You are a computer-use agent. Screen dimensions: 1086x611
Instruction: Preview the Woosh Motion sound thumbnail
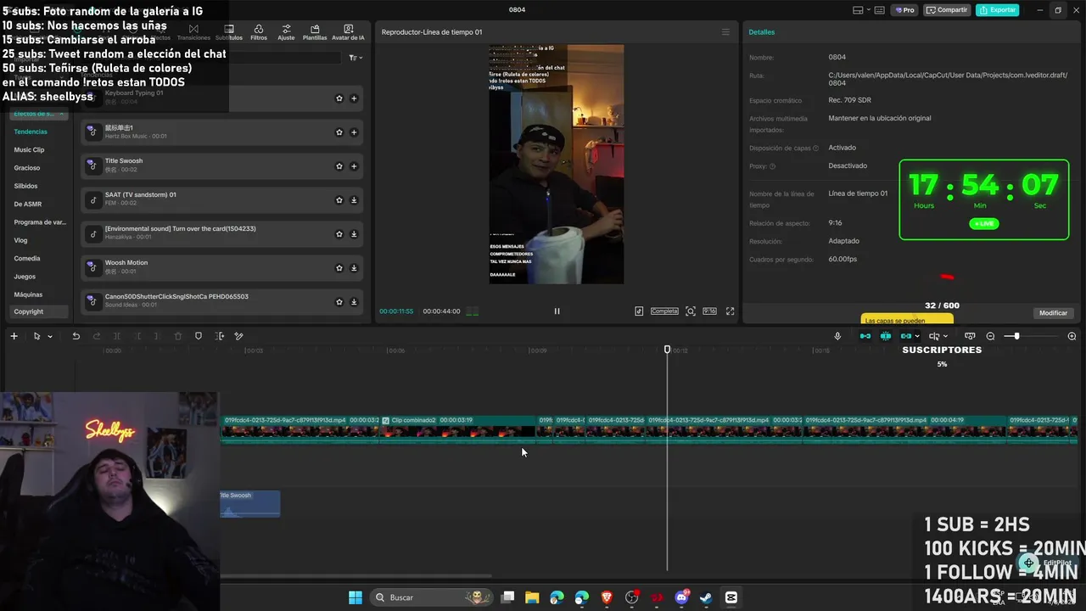92,268
